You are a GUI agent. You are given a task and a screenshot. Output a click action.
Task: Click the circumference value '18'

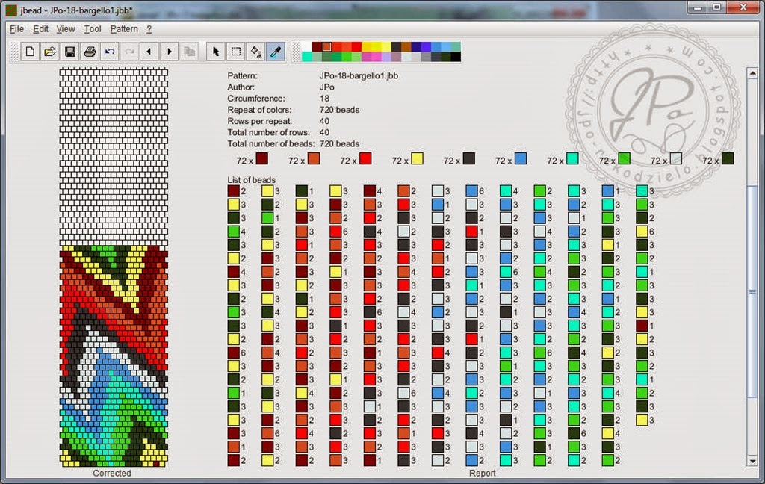(x=324, y=98)
